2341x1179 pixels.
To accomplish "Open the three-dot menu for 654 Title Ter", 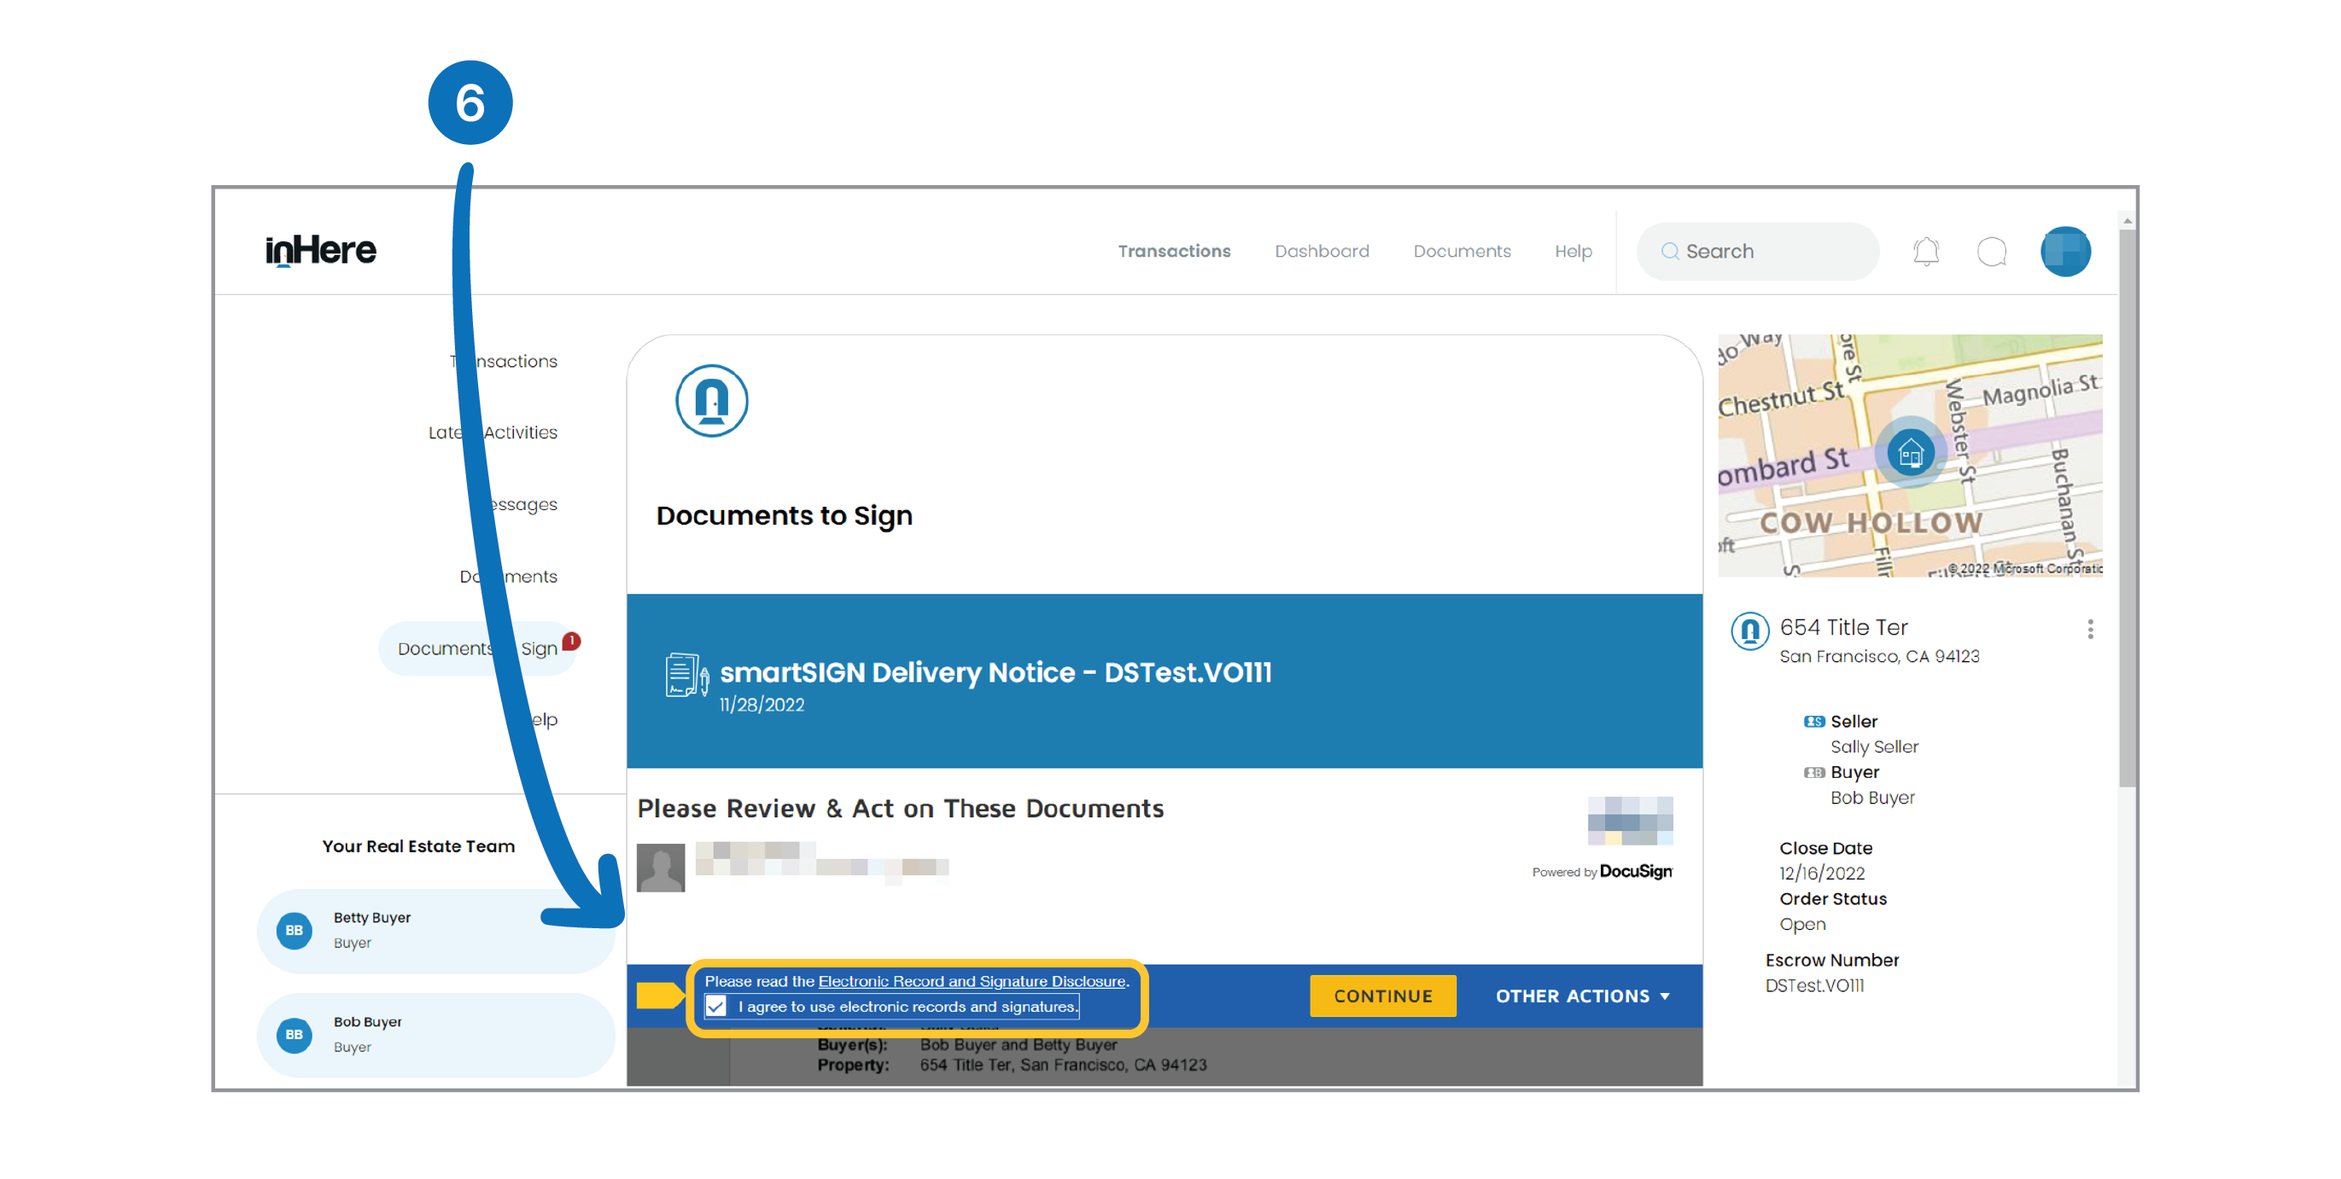I will (2090, 629).
